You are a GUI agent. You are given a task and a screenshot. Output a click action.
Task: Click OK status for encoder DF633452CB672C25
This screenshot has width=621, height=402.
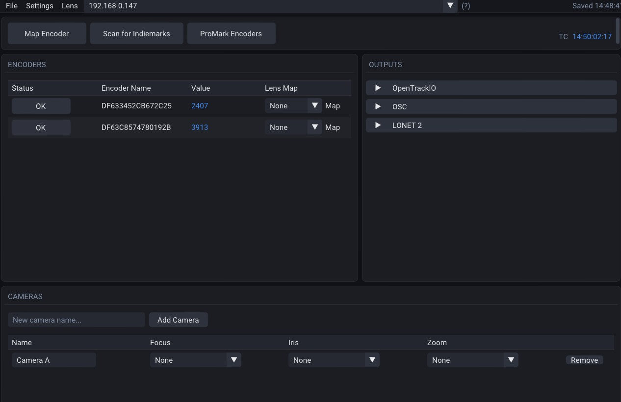pyautogui.click(x=41, y=106)
